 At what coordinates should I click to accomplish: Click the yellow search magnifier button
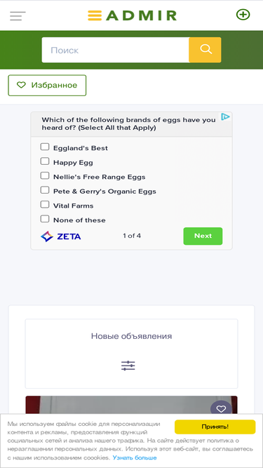[x=205, y=50]
